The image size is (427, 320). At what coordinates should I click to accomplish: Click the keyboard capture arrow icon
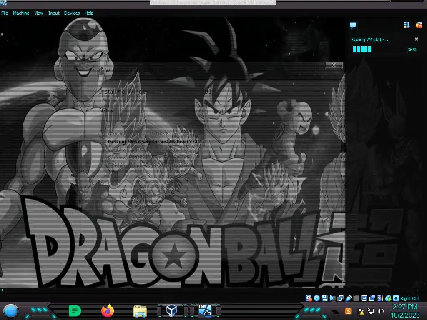click(396, 298)
